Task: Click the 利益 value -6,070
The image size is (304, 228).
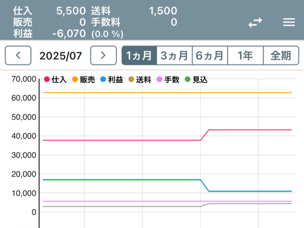Action: tap(69, 34)
